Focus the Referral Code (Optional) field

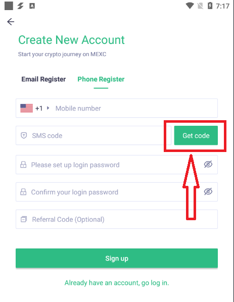pyautogui.click(x=117, y=219)
